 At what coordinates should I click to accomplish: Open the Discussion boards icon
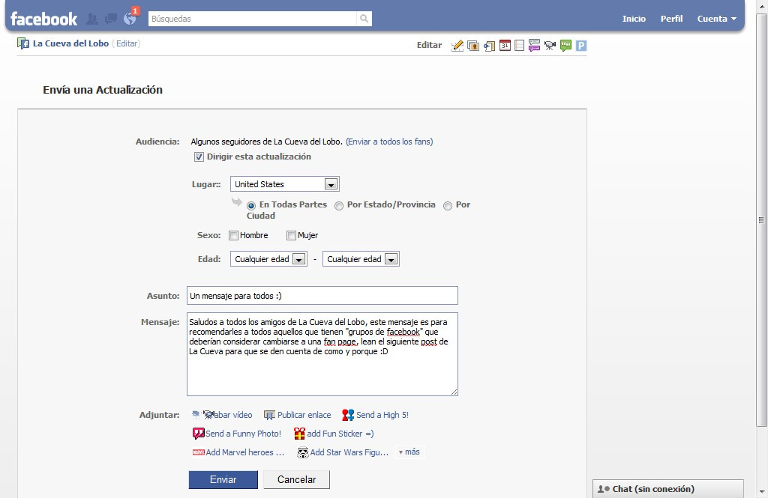(534, 46)
